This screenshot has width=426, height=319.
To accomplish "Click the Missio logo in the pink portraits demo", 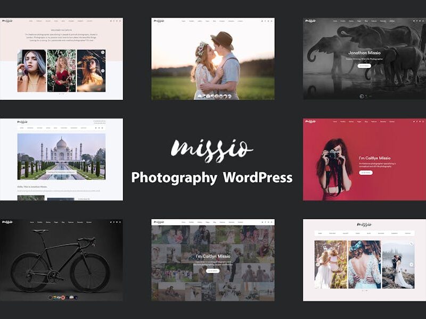I will 7,21.
